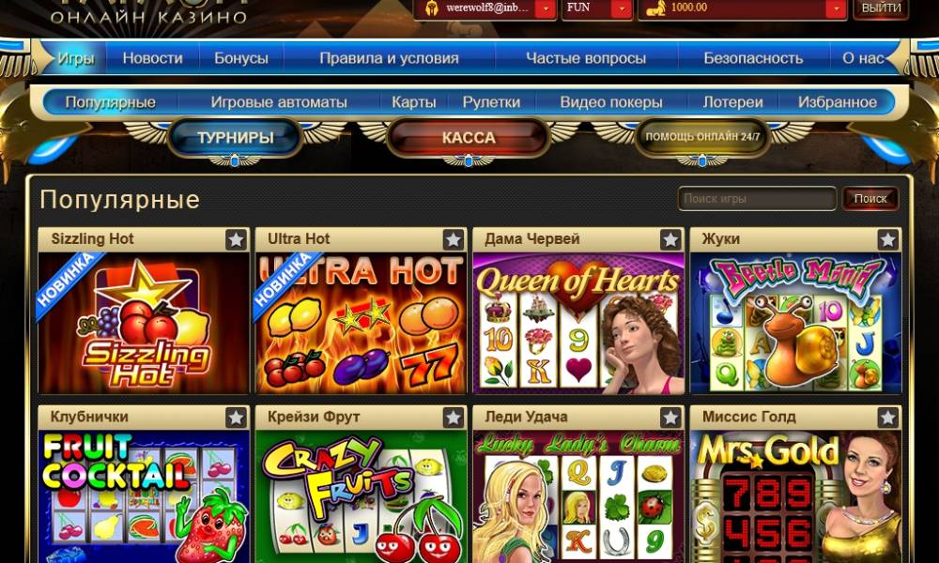Add Sizzling Hot to favorites with star
Image resolution: width=939 pixels, height=563 pixels.
[x=236, y=239]
